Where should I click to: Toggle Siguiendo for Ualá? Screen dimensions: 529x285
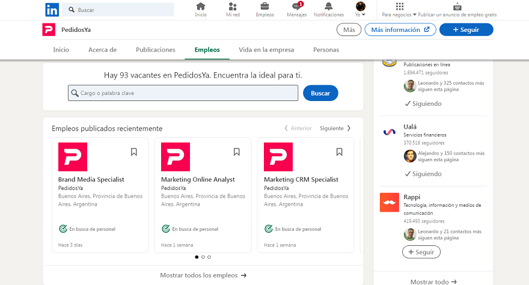(423, 174)
